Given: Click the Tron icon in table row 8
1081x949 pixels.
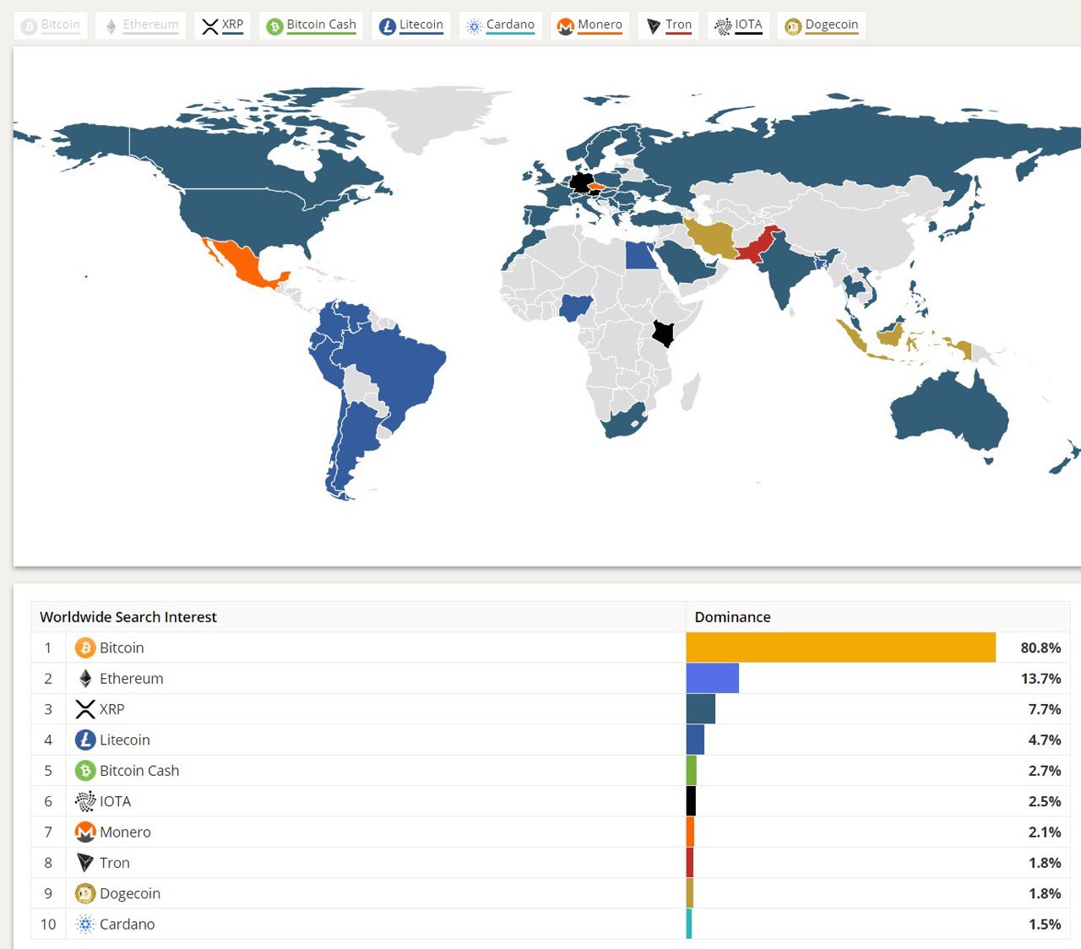Looking at the screenshot, I should pos(85,862).
